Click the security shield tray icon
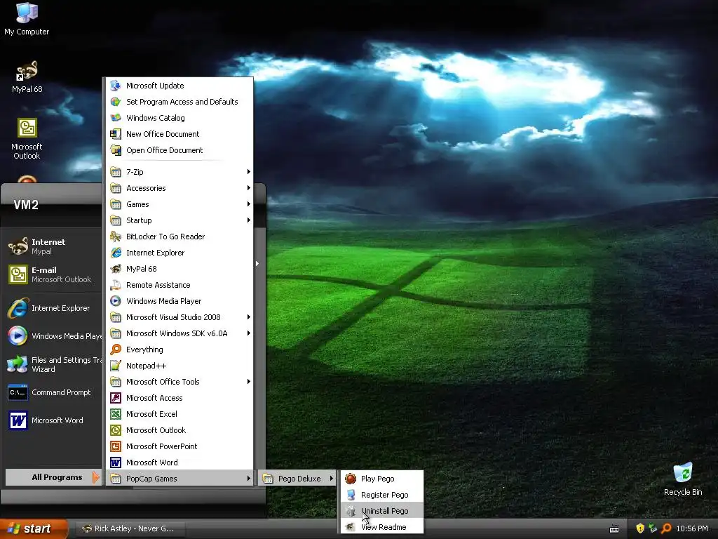Screen dimensions: 718x539 [x=640, y=528]
